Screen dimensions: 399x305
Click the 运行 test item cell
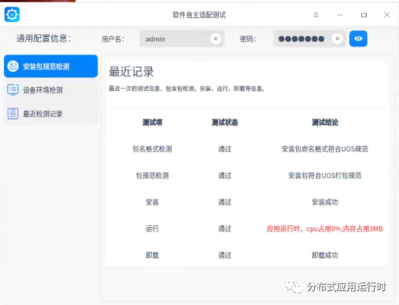tap(152, 229)
